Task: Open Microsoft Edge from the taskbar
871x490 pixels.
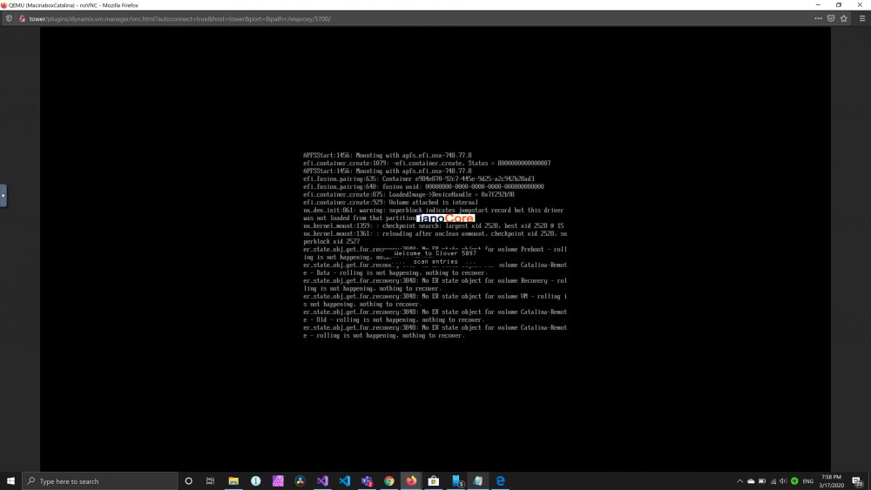Action: click(500, 481)
